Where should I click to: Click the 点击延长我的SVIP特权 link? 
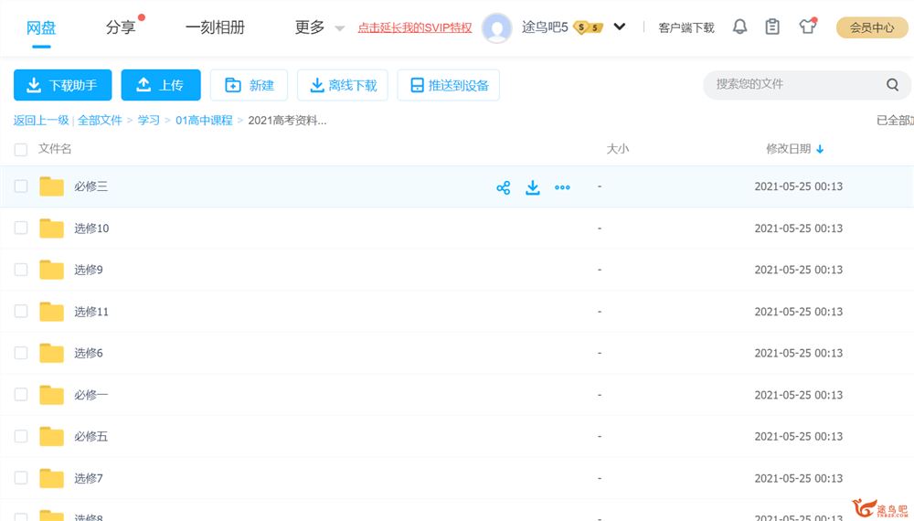(x=415, y=27)
